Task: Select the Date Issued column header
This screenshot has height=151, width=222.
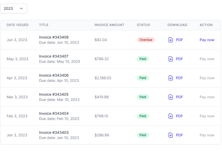Action: pyautogui.click(x=18, y=25)
